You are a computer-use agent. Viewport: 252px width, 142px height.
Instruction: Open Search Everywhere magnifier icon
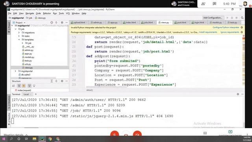click(x=242, y=18)
